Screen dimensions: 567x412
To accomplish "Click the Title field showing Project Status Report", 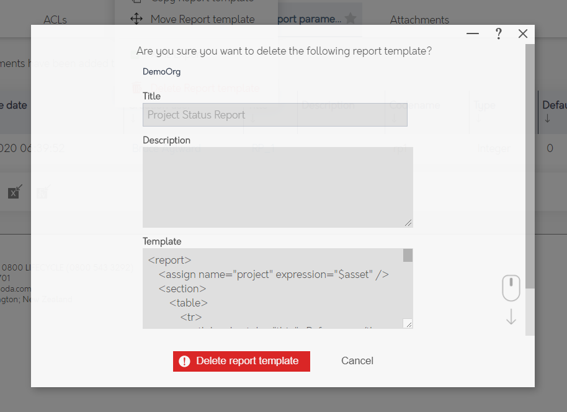I will (275, 115).
